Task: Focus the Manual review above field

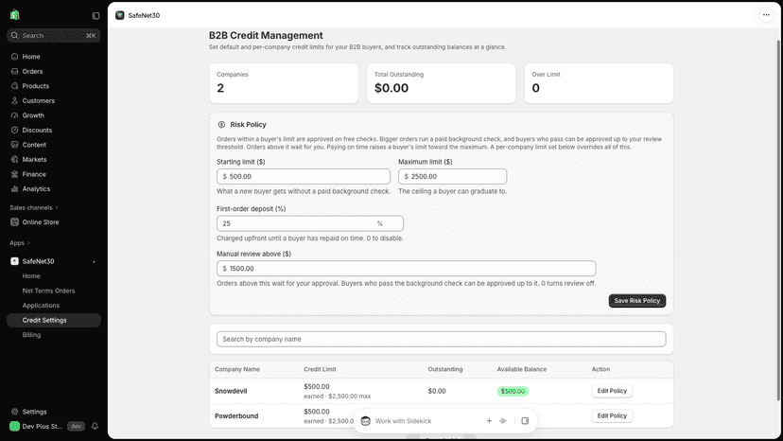Action: click(x=406, y=269)
